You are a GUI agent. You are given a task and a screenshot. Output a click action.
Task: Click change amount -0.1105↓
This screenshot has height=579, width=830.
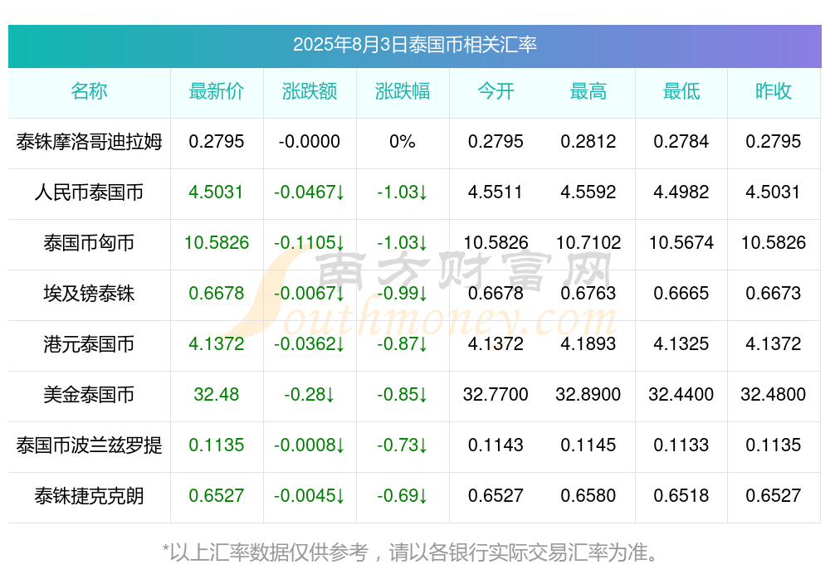pos(310,243)
